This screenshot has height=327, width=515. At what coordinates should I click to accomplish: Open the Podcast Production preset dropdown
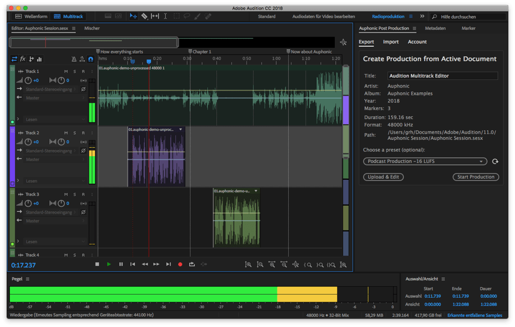(424, 161)
